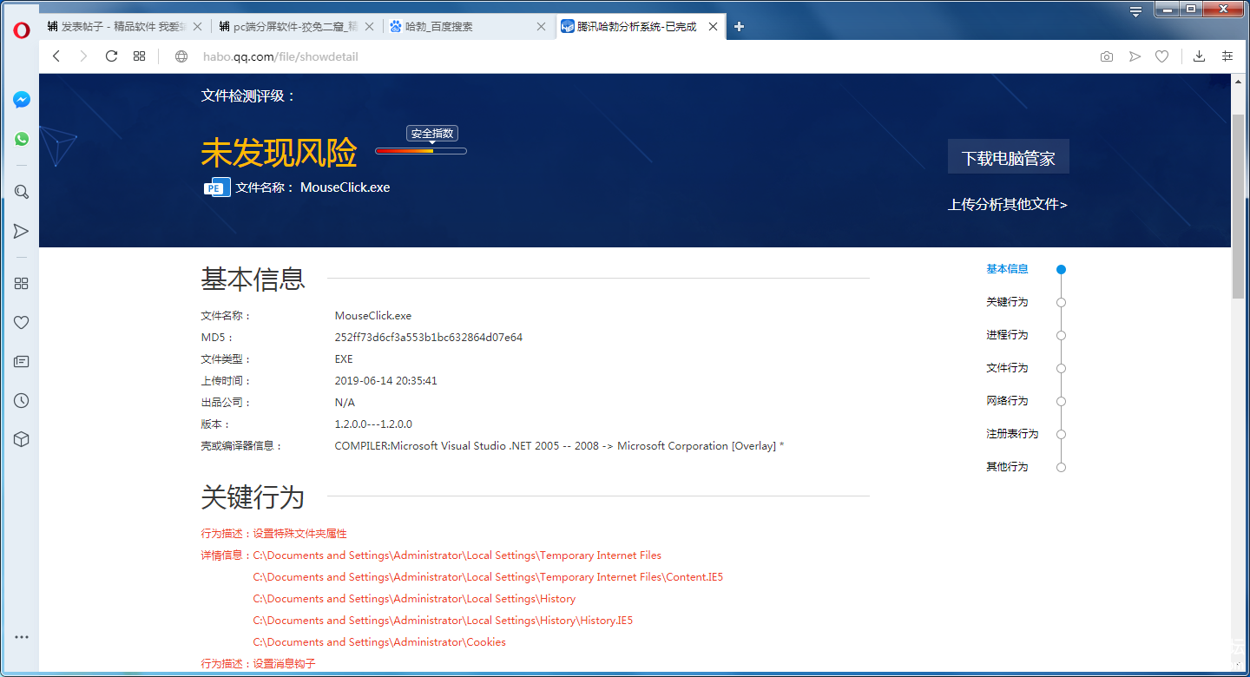Click the COMPILER:Microsoft Visual Studio .NET text
The image size is (1250, 677).
[x=559, y=446]
